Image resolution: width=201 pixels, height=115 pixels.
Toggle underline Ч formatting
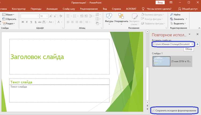[x=31, y=22]
